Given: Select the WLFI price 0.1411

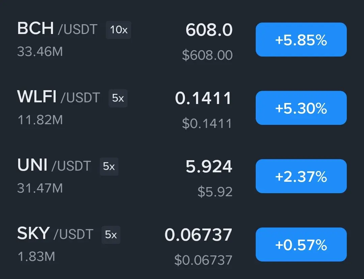Looking at the screenshot, I should pyautogui.click(x=203, y=98).
